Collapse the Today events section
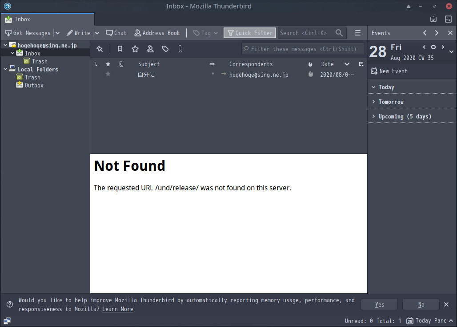 coord(373,87)
